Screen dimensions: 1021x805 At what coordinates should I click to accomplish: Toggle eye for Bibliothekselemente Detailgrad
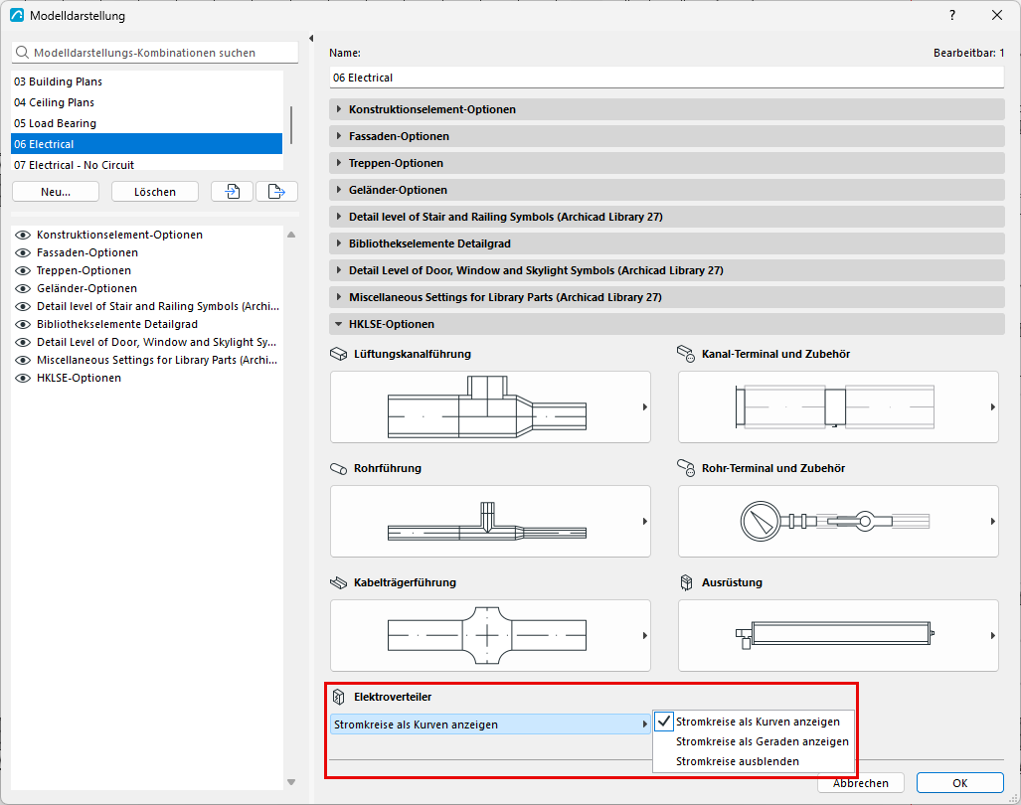pyautogui.click(x=23, y=324)
